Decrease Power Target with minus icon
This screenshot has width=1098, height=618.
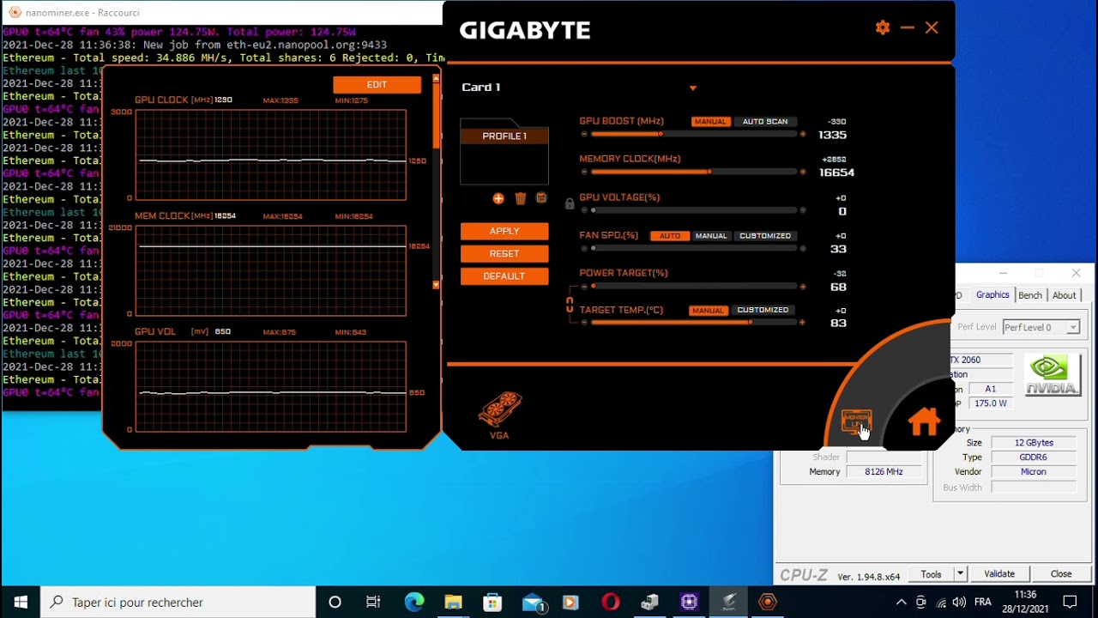tap(584, 286)
